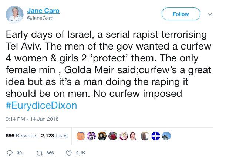
Task: Click the last liker avatar in the row
Action: point(166,136)
